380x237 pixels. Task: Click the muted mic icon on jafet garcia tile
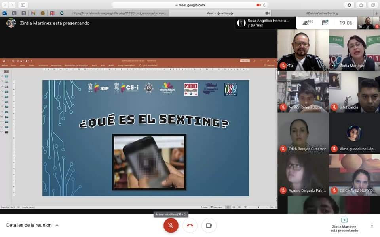(334, 107)
